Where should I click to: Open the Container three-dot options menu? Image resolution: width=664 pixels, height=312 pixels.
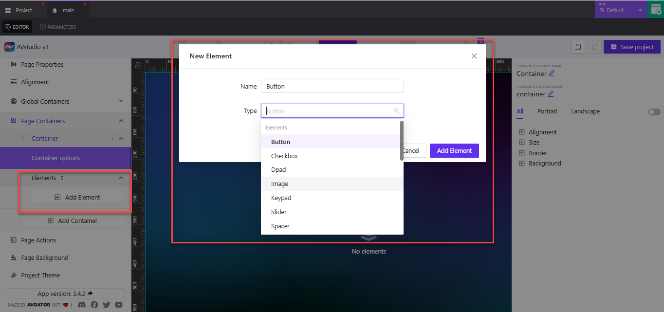pos(112,138)
